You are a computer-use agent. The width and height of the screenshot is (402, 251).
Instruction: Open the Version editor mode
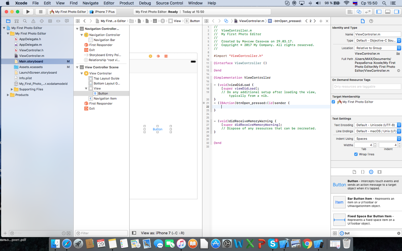point(368,12)
